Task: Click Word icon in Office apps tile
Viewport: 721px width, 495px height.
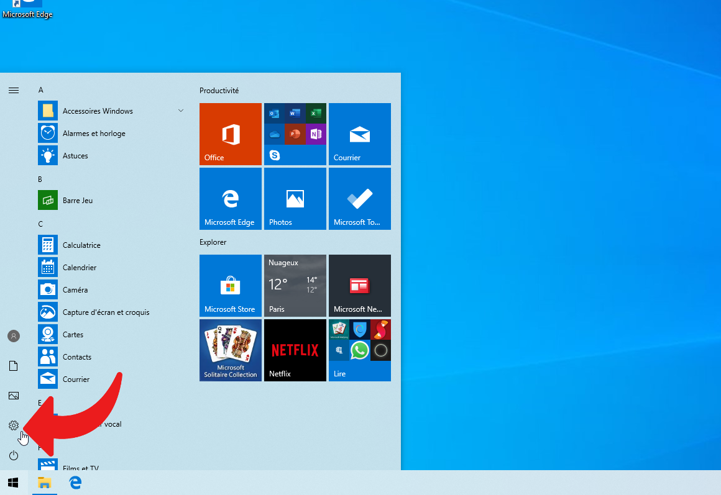Action: click(295, 113)
